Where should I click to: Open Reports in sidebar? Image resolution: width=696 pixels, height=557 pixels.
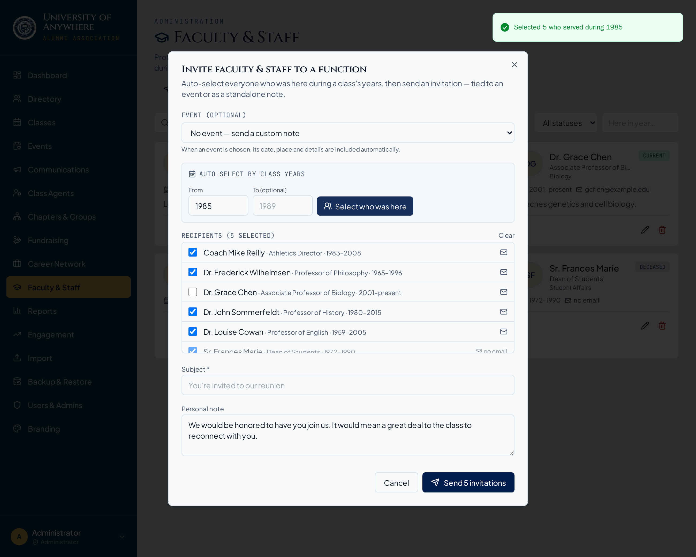click(x=69, y=311)
